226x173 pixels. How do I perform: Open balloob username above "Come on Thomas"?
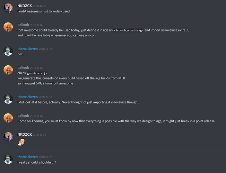pyautogui.click(x=23, y=116)
